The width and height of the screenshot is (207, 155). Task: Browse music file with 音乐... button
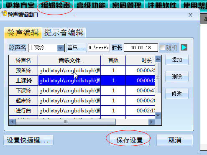77,48
